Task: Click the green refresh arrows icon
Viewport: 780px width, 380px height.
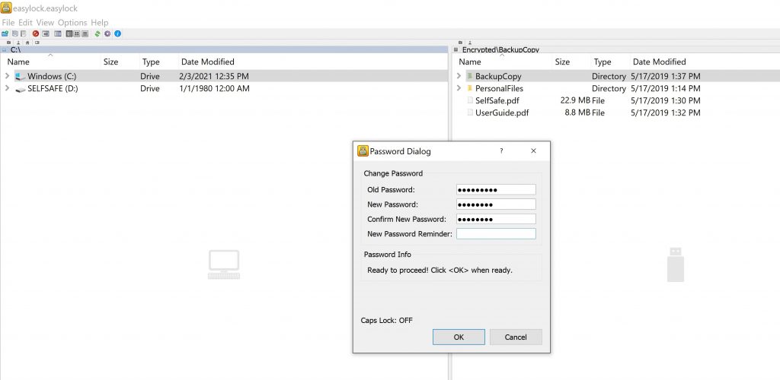Action: click(x=97, y=33)
